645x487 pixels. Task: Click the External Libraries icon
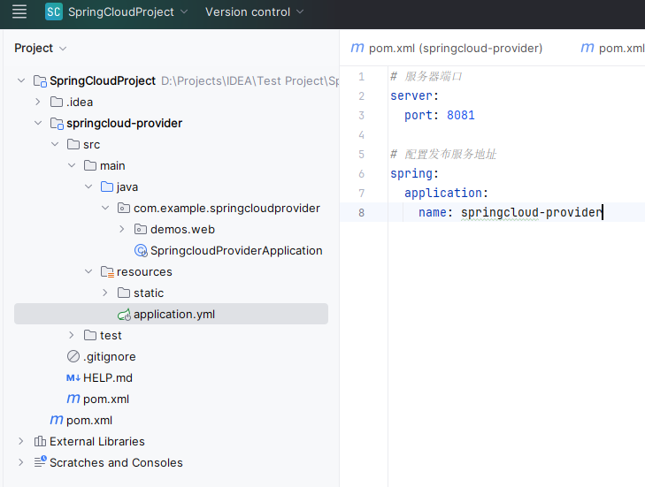coord(40,441)
